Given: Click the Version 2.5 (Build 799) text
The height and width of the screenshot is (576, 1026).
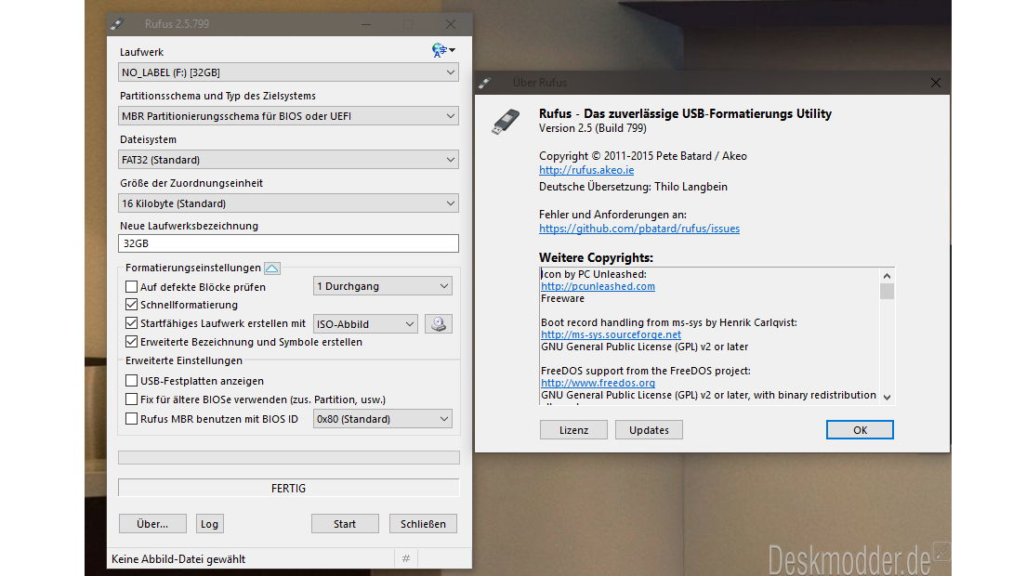Looking at the screenshot, I should pyautogui.click(x=593, y=128).
